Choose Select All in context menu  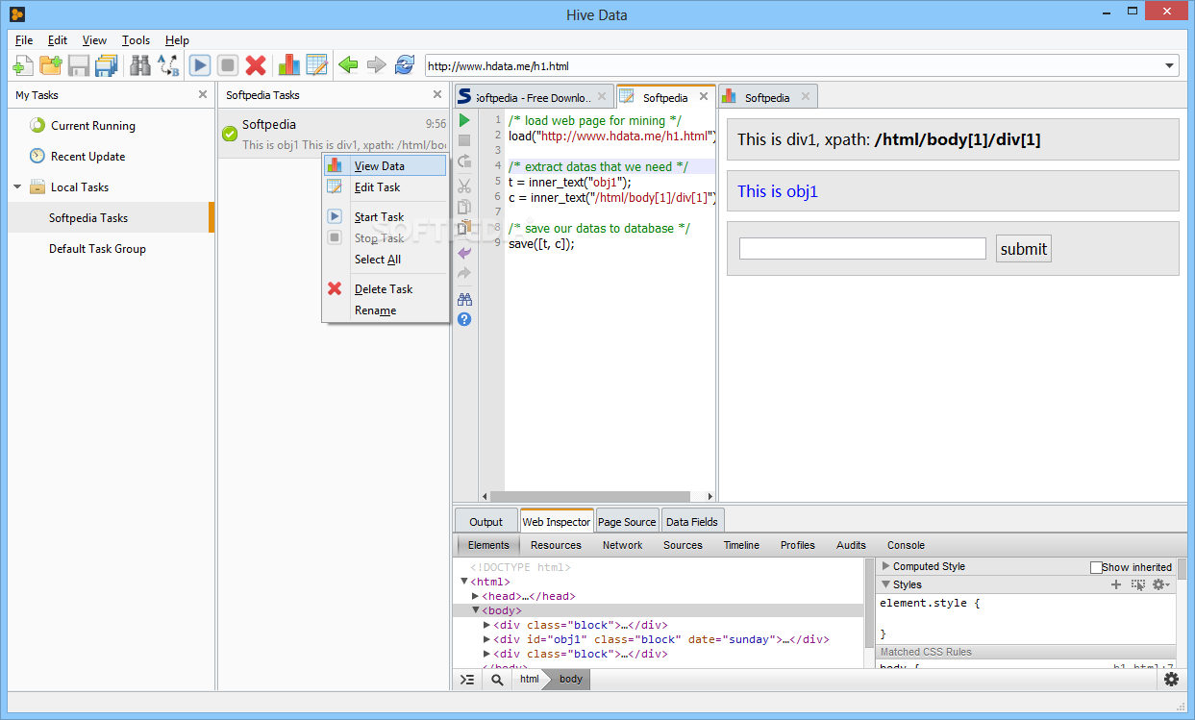pos(386,259)
